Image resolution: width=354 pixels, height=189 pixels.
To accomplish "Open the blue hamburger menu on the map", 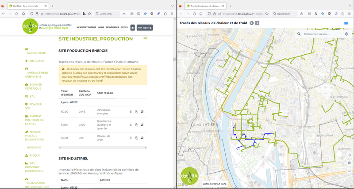I will [x=346, y=23].
